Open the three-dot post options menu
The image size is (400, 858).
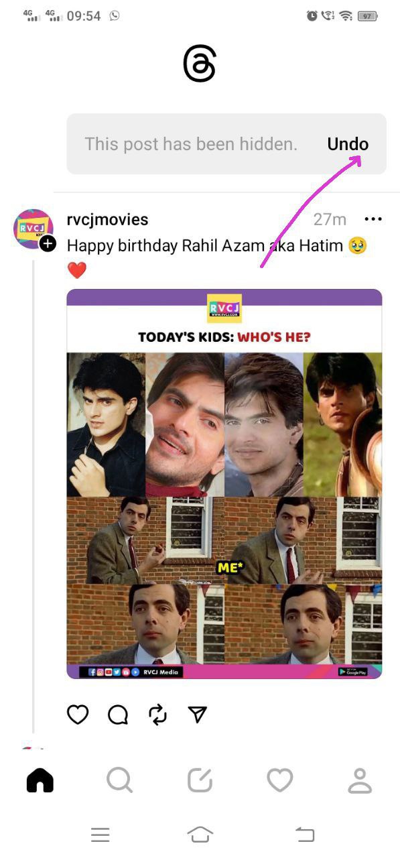(373, 219)
